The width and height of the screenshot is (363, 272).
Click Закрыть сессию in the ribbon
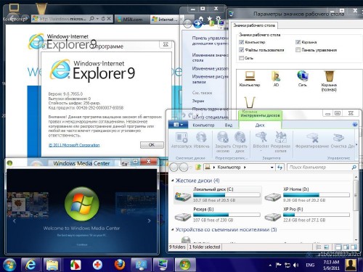[223, 142]
